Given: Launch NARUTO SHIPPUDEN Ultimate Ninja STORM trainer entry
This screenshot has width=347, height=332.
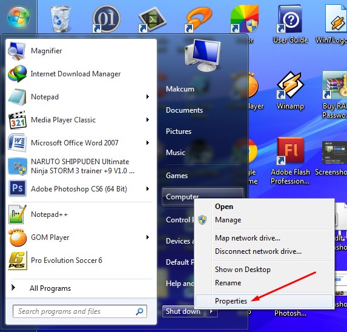Looking at the screenshot, I should click(x=82, y=166).
